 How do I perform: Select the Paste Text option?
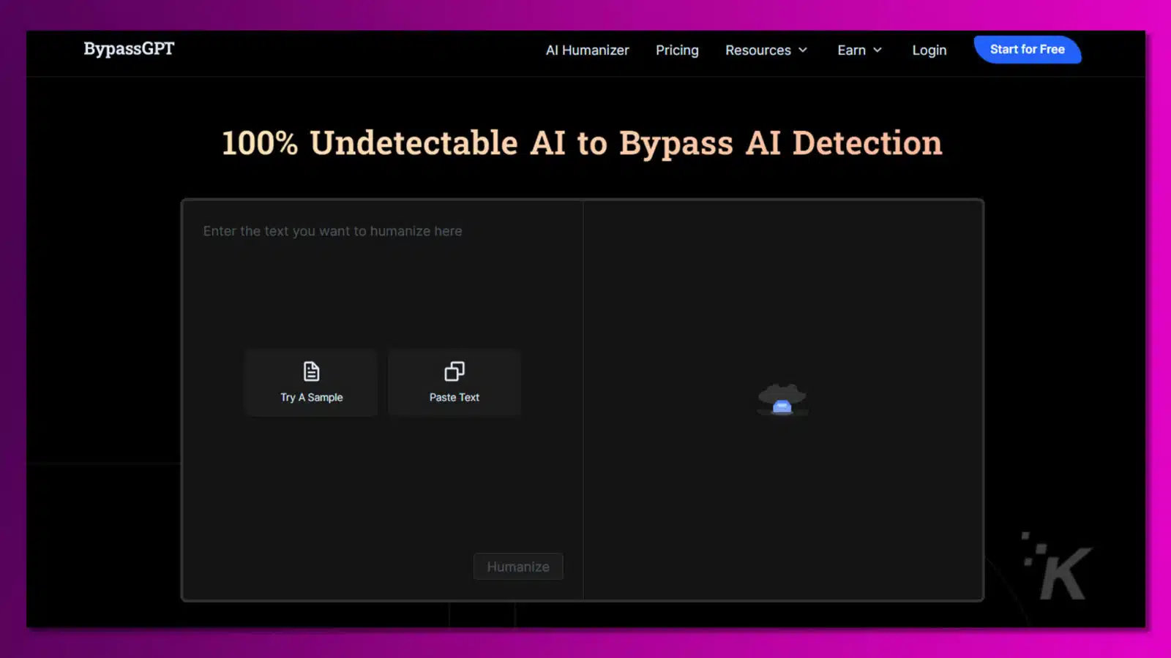pyautogui.click(x=454, y=382)
